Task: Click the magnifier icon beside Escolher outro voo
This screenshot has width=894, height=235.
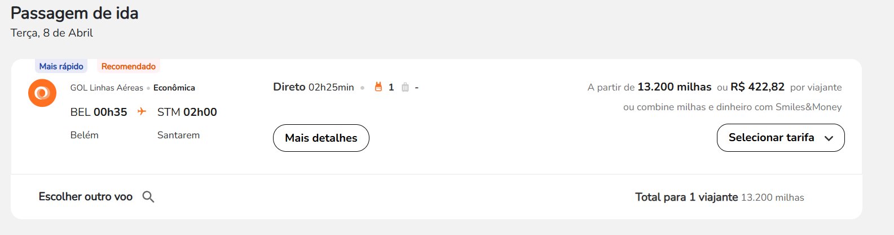Action: [x=148, y=197]
